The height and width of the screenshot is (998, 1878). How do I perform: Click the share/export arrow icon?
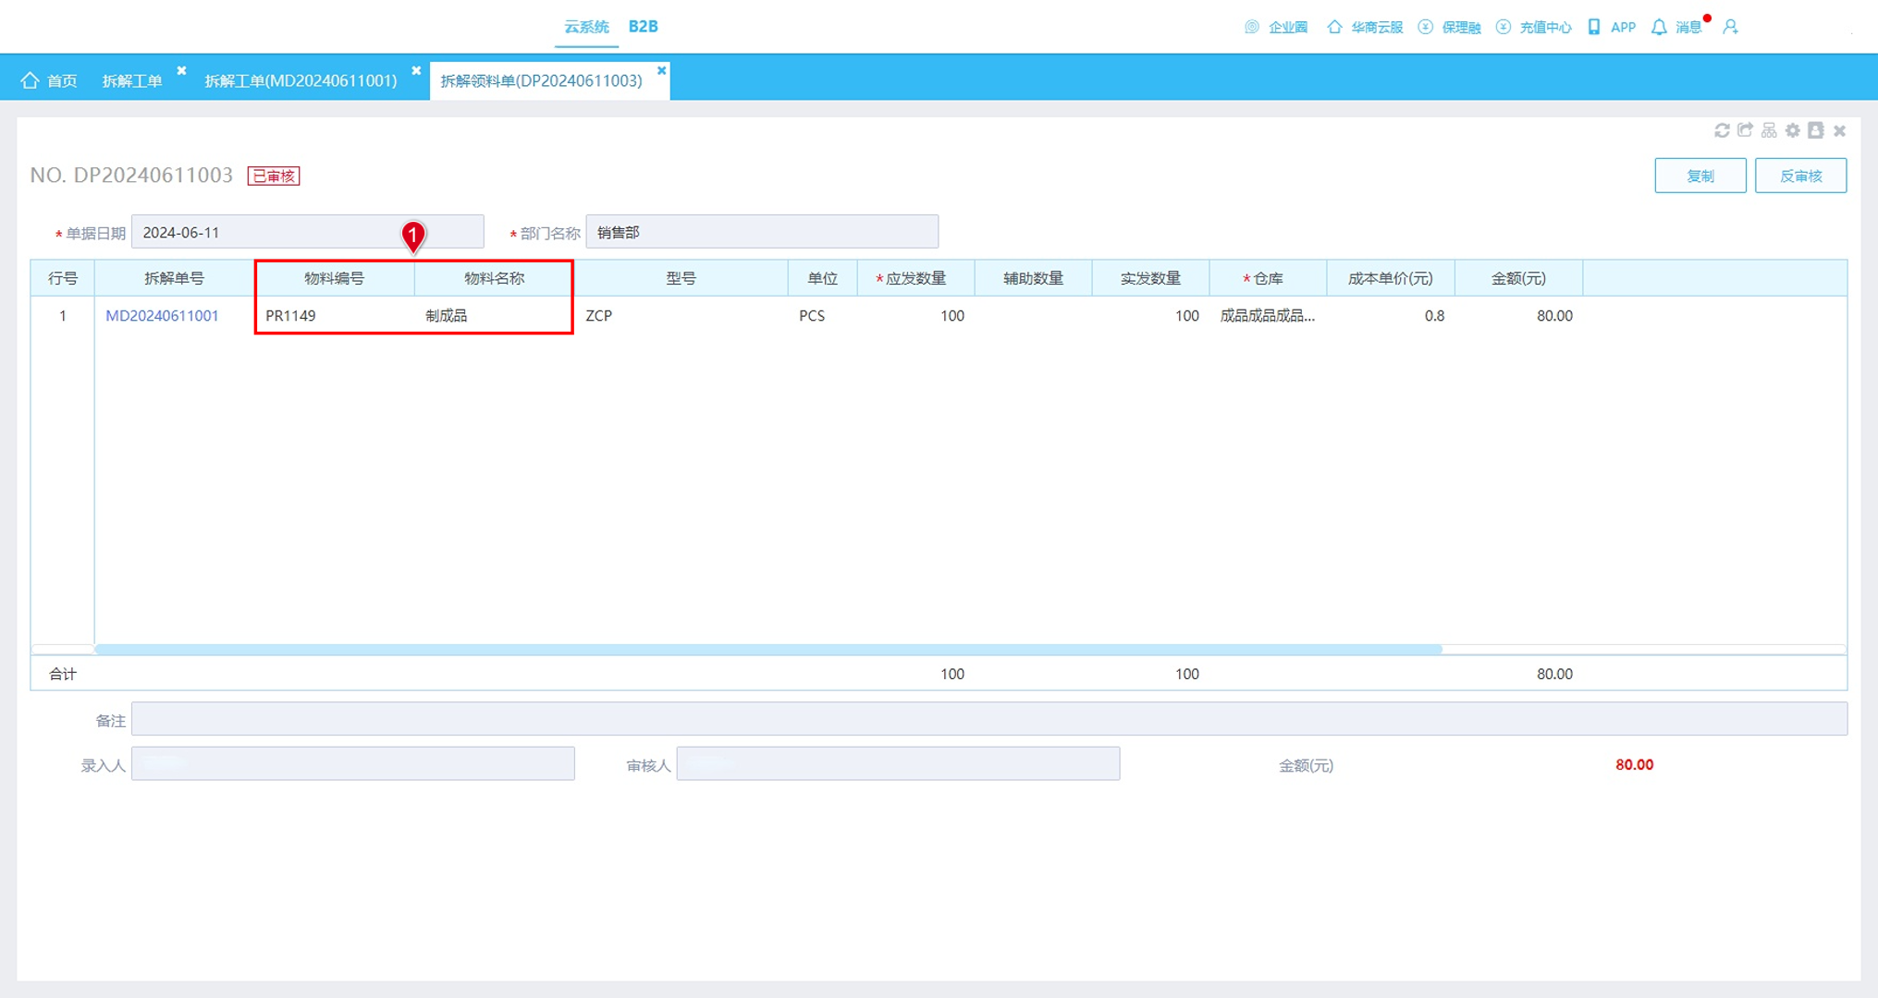(1745, 130)
